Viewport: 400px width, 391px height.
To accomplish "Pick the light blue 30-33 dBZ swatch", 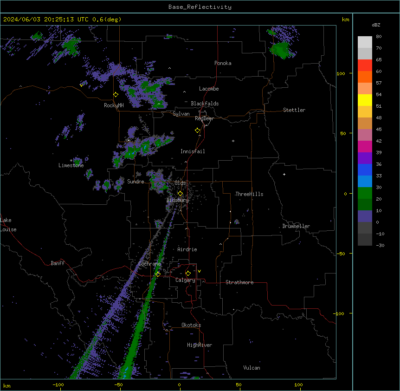I will pyautogui.click(x=365, y=181).
